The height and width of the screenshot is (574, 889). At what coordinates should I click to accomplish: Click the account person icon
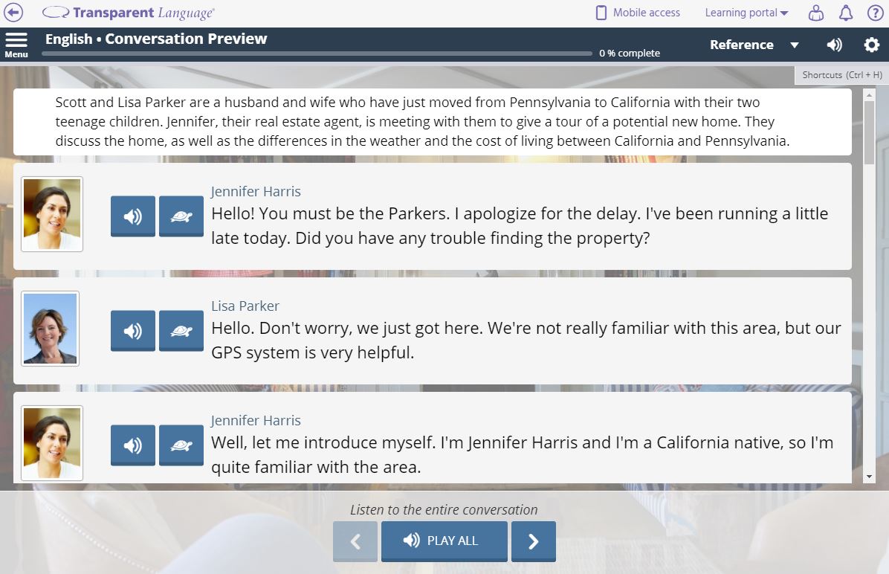coord(816,13)
